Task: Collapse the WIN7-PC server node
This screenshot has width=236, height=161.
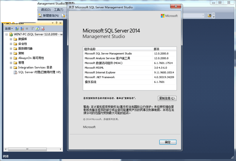Action: [x=6, y=34]
